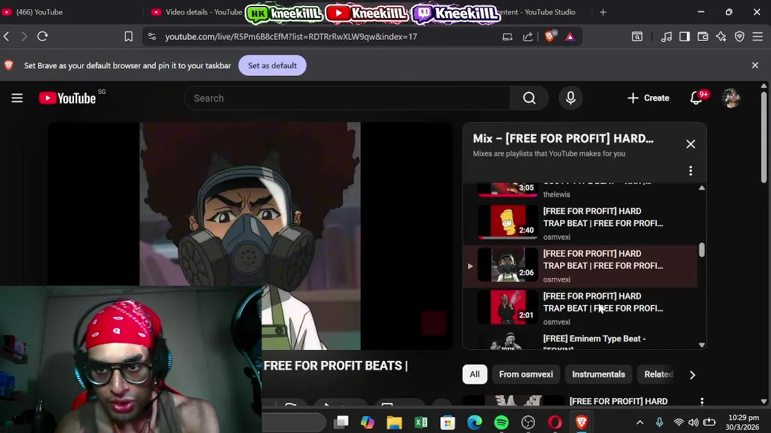Viewport: 771px width, 433px height.
Task: Open the tab search toolbar icon
Action: [x=637, y=37]
